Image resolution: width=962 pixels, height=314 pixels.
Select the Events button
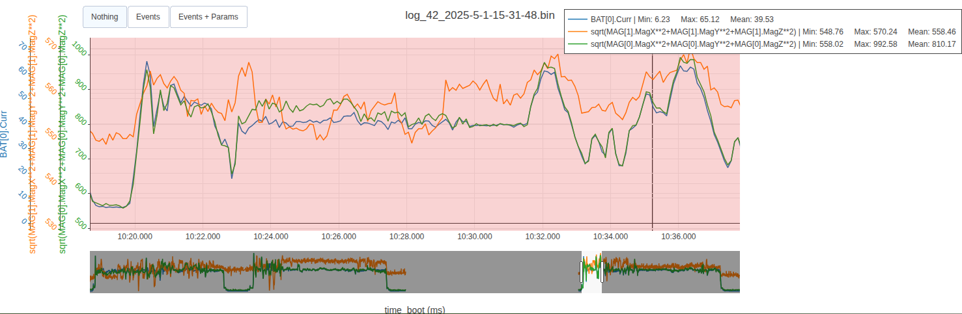148,17
